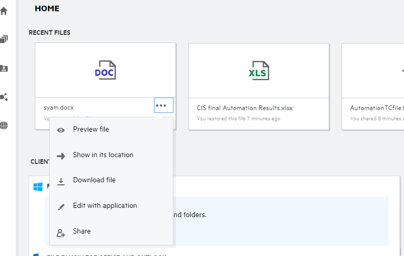Click the XLS thumbnail of CIS results file
Viewport: 404px width, 256px height.
[258, 71]
